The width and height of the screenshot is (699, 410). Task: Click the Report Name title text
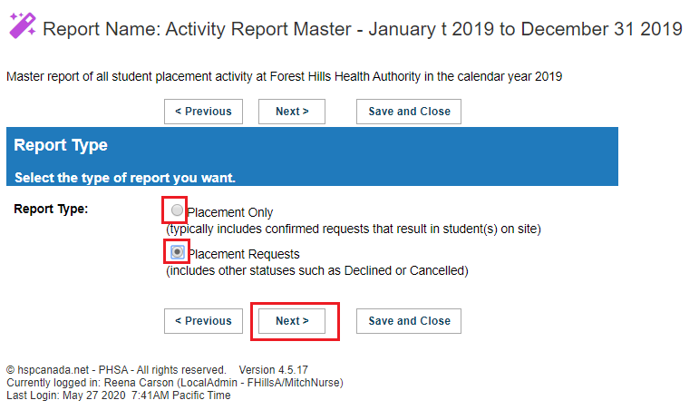tap(363, 29)
